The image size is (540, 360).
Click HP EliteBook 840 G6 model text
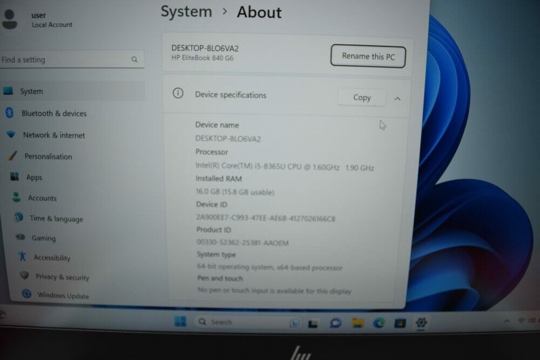tap(202, 58)
